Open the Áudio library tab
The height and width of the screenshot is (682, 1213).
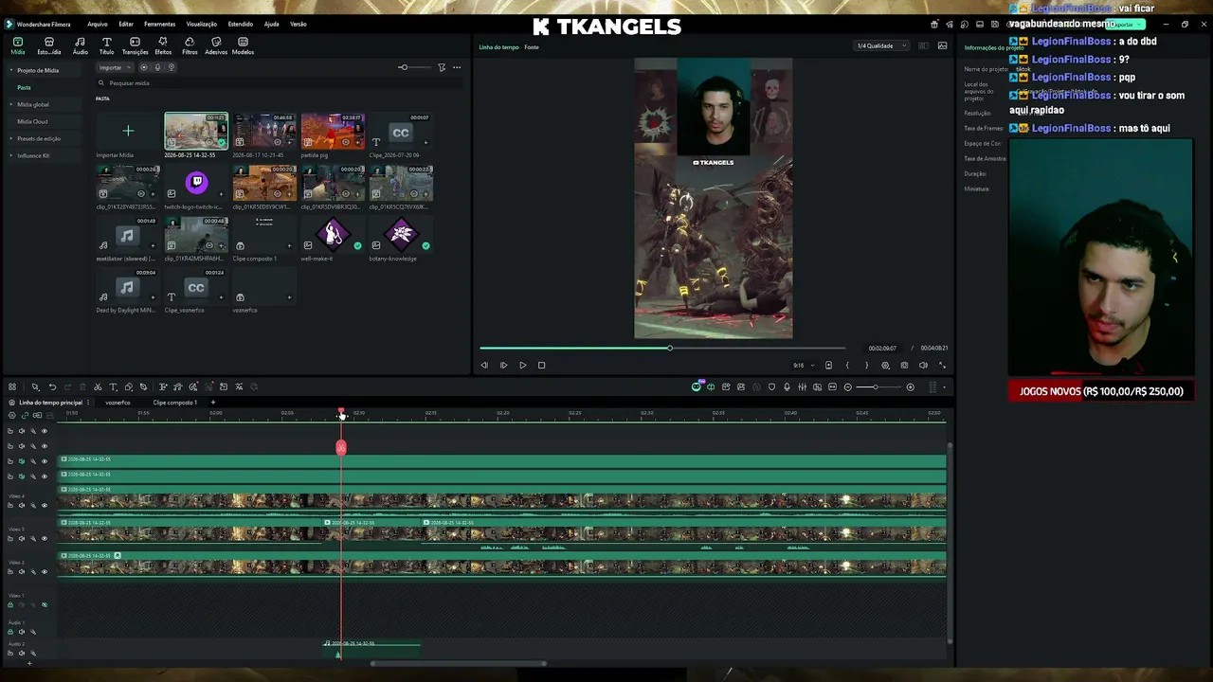click(80, 45)
